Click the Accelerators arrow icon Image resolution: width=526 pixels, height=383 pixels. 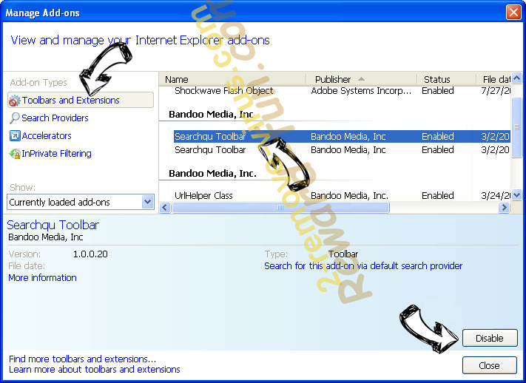(15, 136)
